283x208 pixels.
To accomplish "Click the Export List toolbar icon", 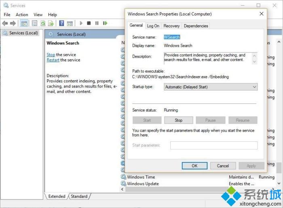I will click(51, 23).
